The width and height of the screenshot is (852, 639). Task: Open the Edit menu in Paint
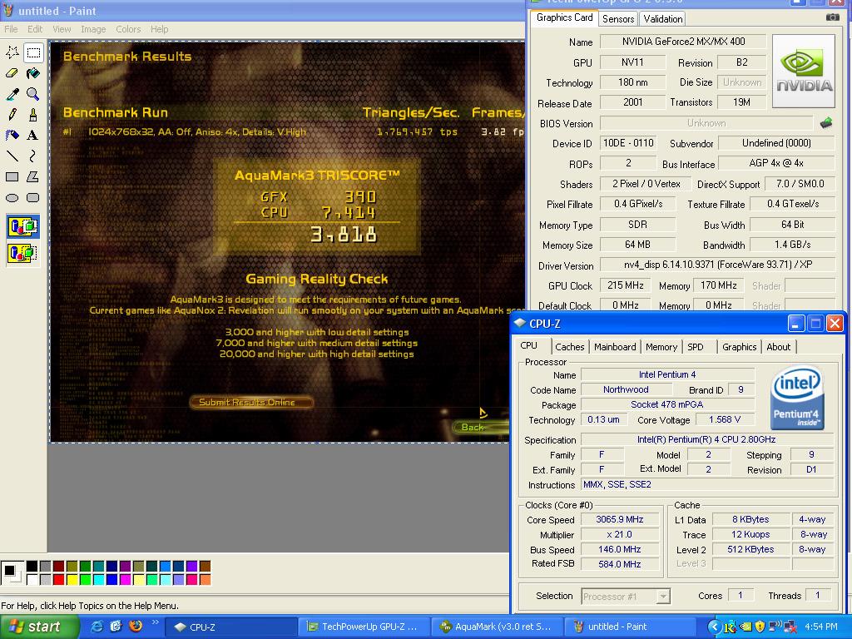pyautogui.click(x=35, y=29)
